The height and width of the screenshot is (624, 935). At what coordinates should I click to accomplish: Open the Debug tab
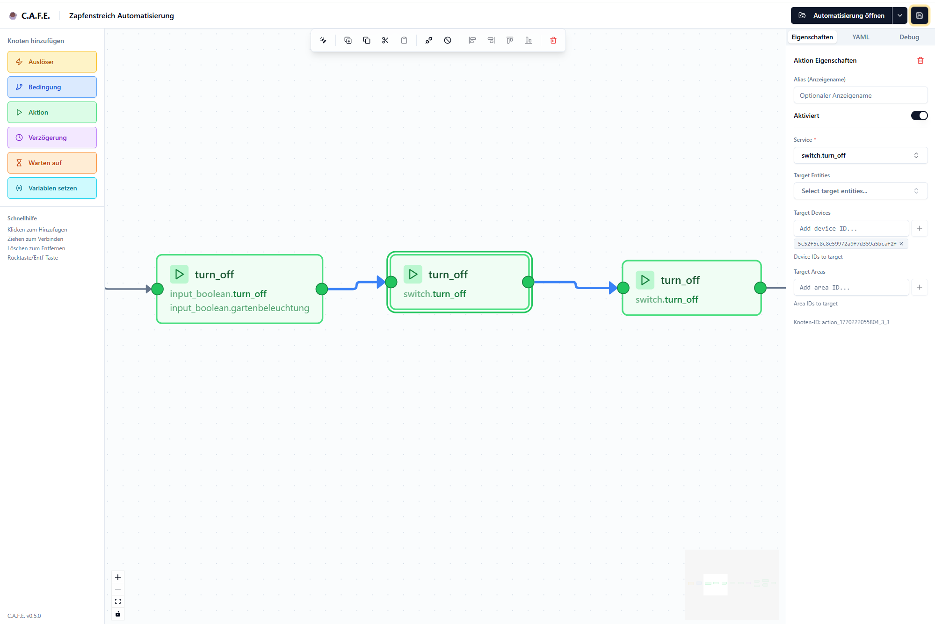pyautogui.click(x=909, y=37)
